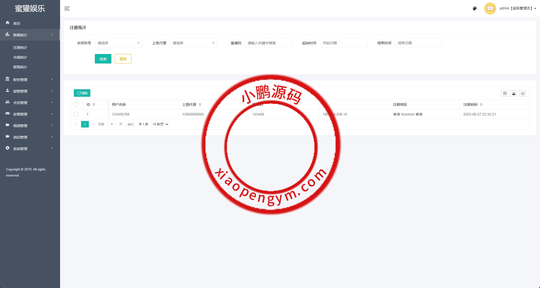540x288 pixels.
Task: Change the 10 条/页 page size dropdown
Action: pyautogui.click(x=160, y=124)
